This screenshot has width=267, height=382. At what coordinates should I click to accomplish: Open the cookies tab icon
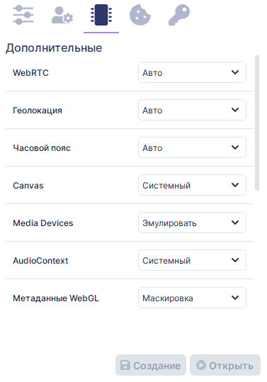click(140, 15)
